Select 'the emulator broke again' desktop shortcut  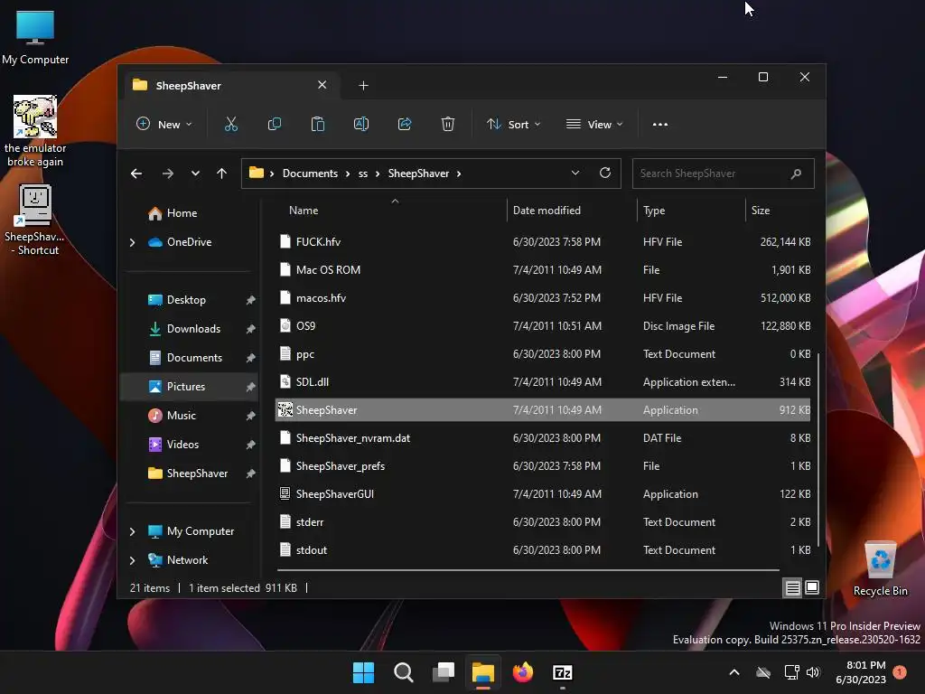(x=35, y=131)
